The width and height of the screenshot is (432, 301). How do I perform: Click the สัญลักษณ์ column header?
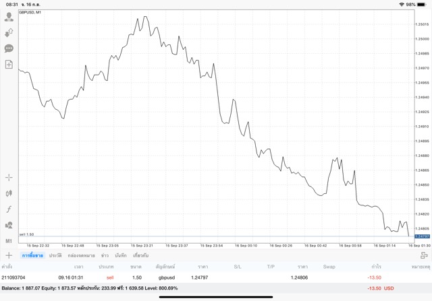coord(165,267)
